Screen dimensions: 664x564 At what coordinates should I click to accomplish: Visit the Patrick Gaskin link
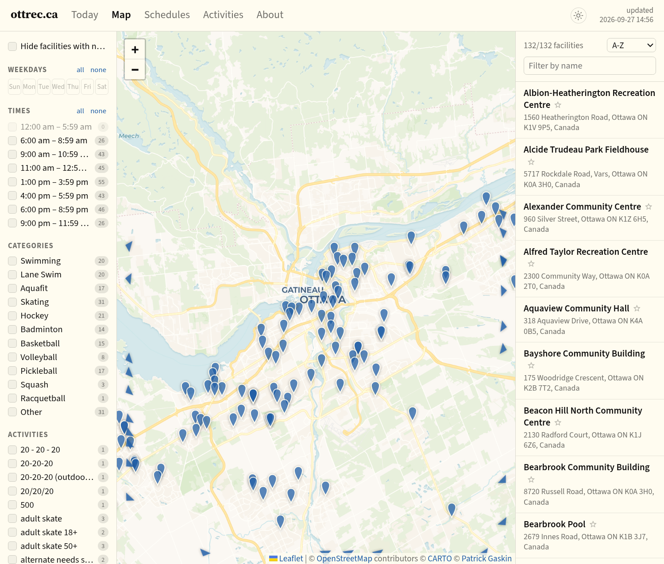[x=486, y=559]
